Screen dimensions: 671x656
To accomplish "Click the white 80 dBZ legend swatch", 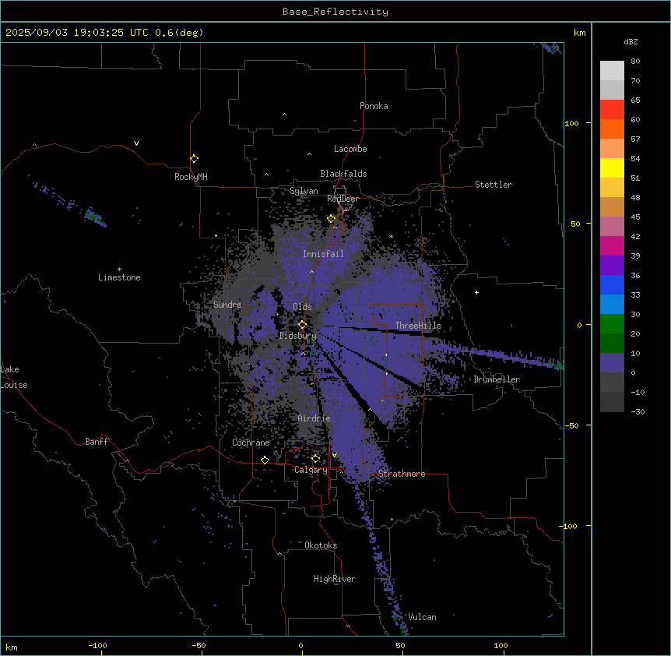I will pyautogui.click(x=612, y=70).
